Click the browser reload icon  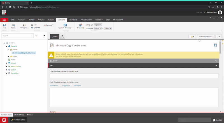(10, 7)
